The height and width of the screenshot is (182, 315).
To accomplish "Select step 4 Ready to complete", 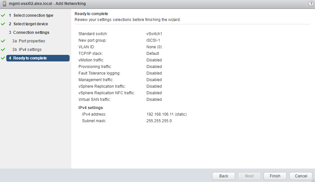I will [x=30, y=58].
